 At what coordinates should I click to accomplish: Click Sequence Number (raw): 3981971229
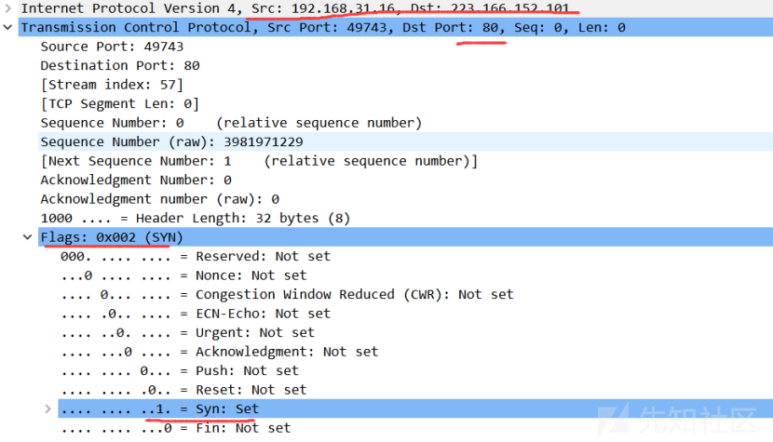(x=170, y=142)
